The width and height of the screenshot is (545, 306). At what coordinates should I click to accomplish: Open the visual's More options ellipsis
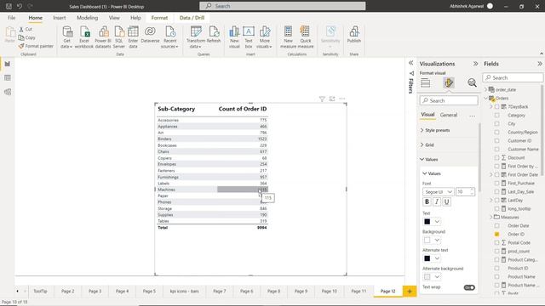tap(342, 99)
